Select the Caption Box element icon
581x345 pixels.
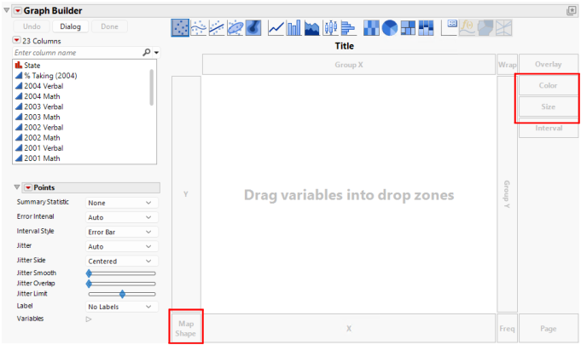click(449, 28)
